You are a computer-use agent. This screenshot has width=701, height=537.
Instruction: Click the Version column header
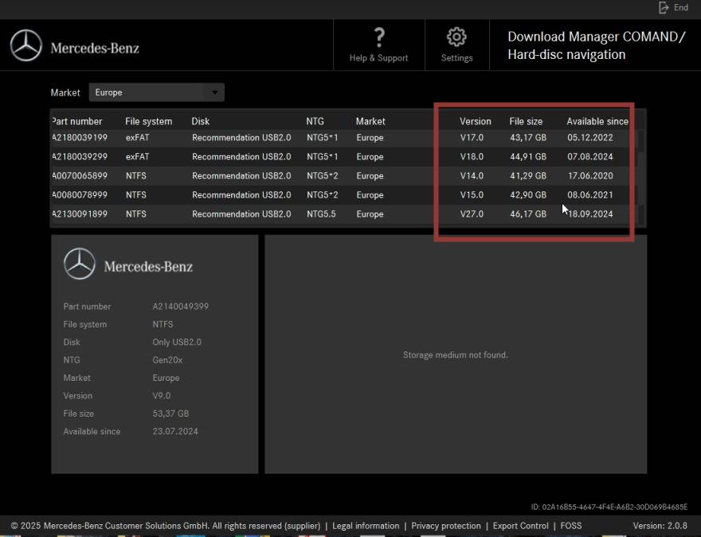(x=476, y=121)
